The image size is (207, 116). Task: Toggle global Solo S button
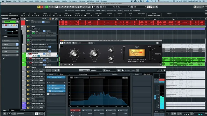click(41, 7)
